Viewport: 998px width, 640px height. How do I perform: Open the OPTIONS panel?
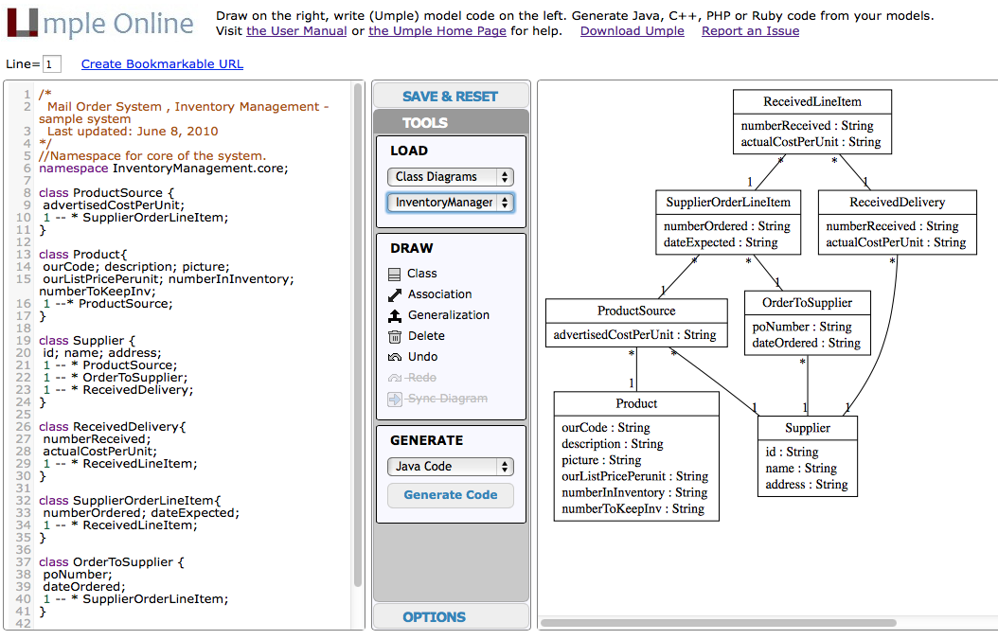(434, 616)
